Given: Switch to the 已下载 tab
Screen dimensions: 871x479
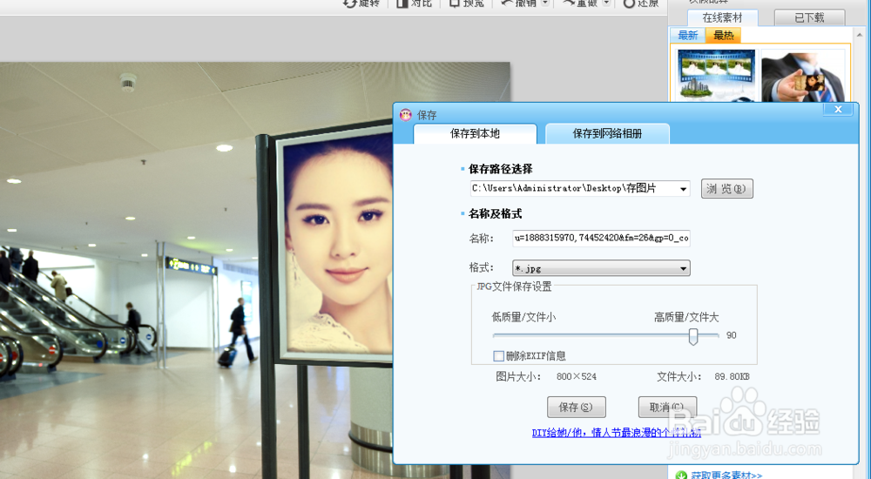Looking at the screenshot, I should (809, 17).
